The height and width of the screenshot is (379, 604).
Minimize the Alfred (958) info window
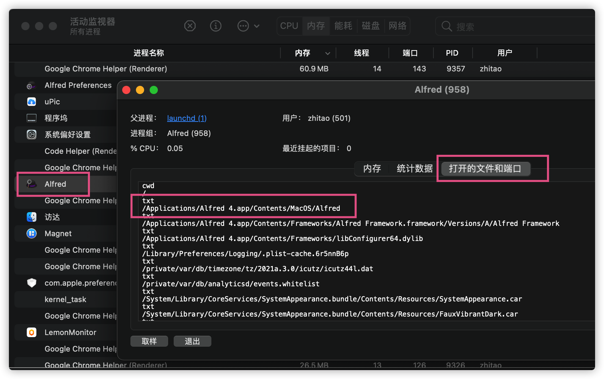(140, 90)
